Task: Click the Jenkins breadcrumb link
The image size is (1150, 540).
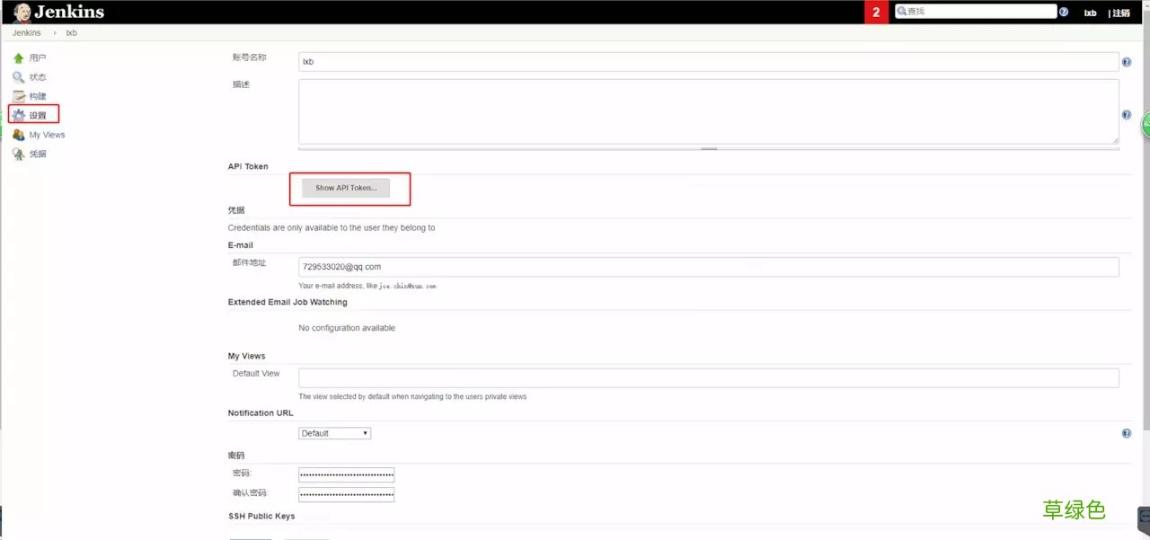Action: tap(25, 31)
